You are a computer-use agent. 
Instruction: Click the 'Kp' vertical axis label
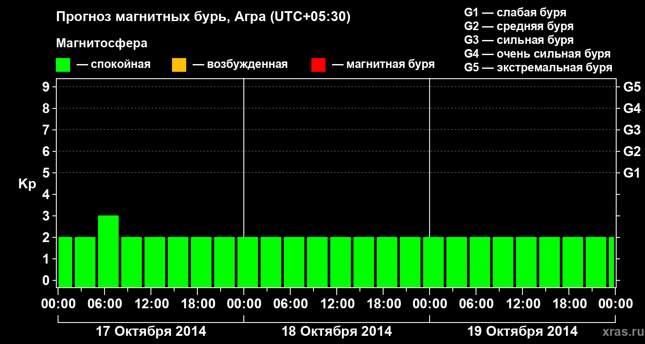click(27, 184)
